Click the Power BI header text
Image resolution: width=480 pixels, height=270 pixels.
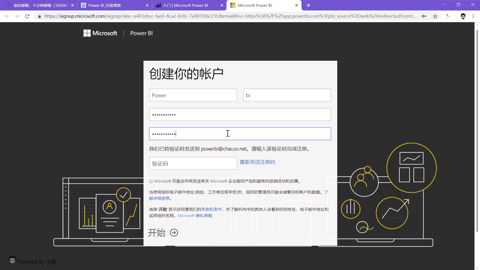(x=141, y=33)
